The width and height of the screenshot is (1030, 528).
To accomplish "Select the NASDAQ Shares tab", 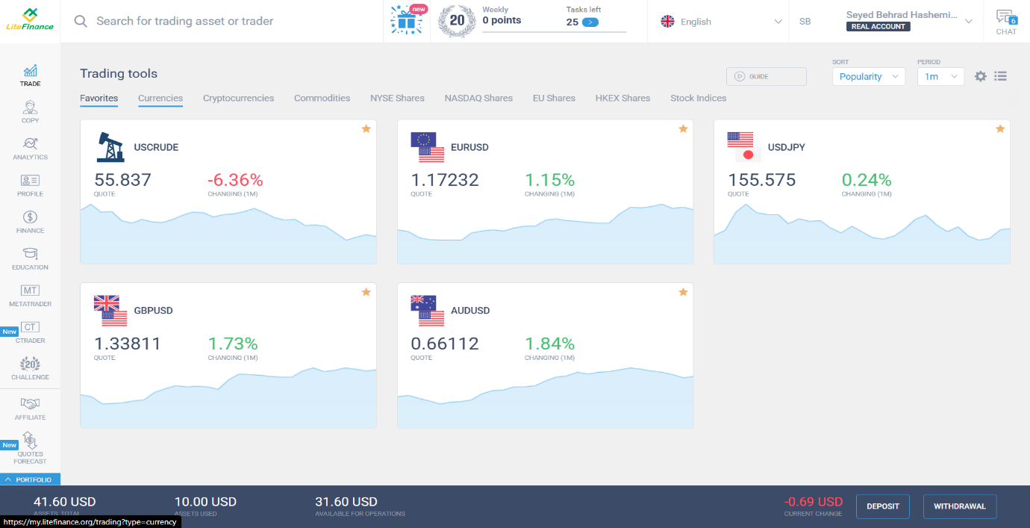I will click(478, 98).
